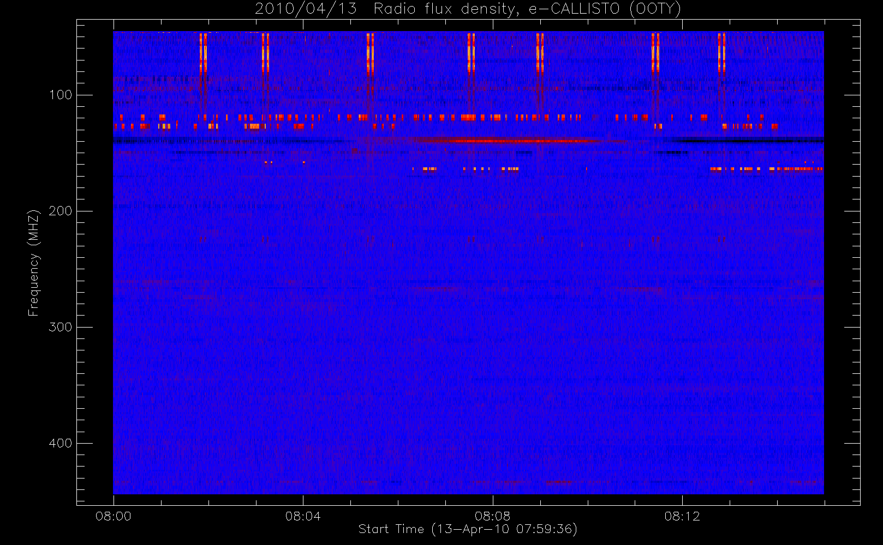The image size is (883, 545).
Task: Click the long red horizontal emission band near 140 MHz
Action: [516, 141]
